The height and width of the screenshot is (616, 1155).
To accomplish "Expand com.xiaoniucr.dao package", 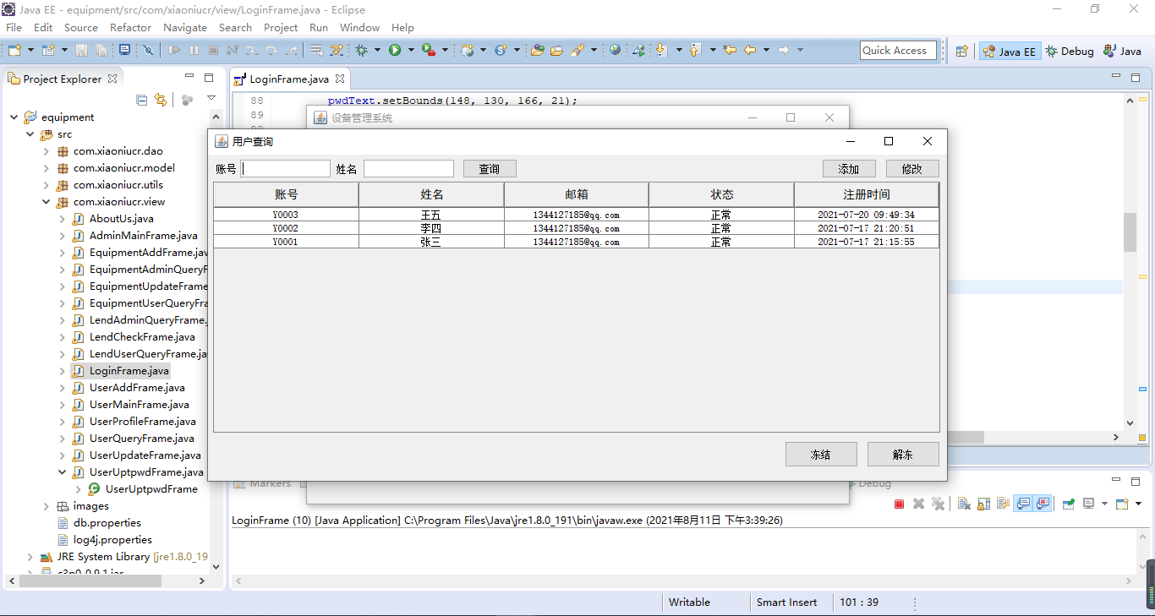I will pyautogui.click(x=47, y=151).
